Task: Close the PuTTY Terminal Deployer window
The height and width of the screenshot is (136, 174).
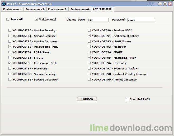Action: [170, 4]
